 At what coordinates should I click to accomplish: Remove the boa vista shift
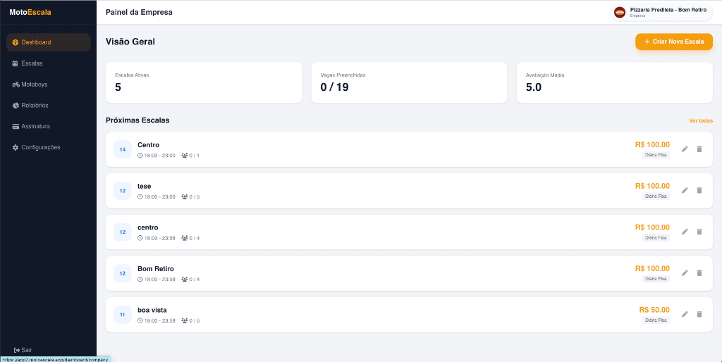[x=699, y=314]
